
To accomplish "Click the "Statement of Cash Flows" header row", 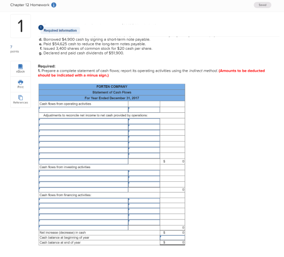I will pos(112,92).
